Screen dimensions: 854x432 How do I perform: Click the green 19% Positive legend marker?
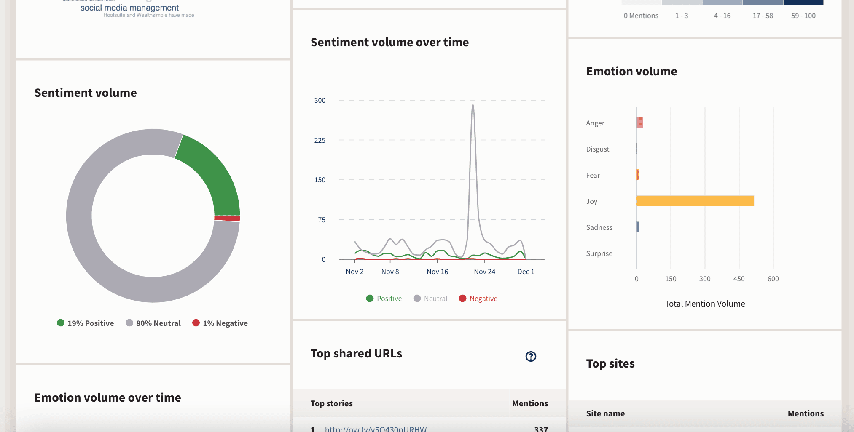61,323
